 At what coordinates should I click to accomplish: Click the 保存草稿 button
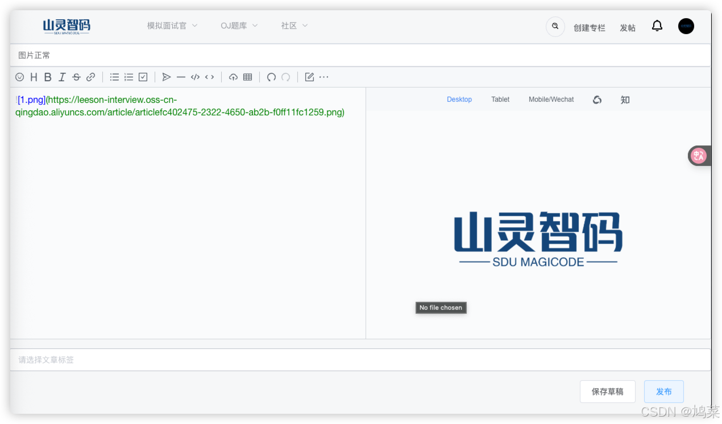point(608,392)
